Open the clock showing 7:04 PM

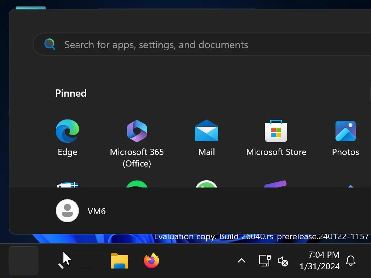tap(320, 261)
